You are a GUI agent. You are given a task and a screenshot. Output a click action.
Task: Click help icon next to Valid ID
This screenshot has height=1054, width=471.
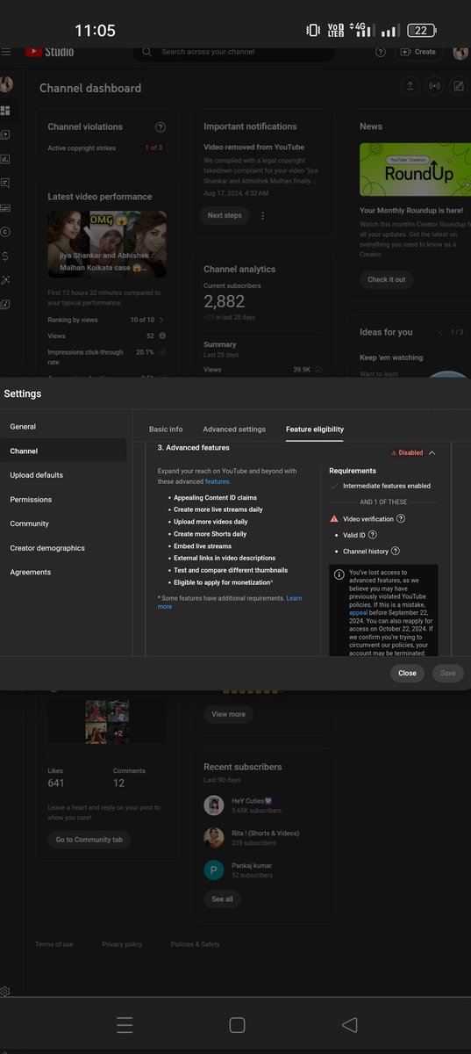click(373, 535)
